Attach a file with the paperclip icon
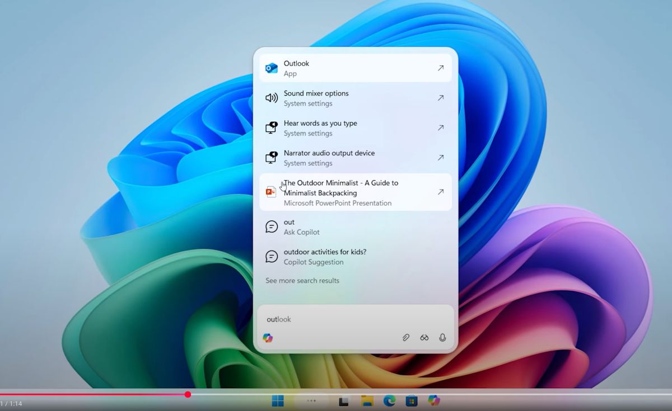Screen dimensions: 672x411 coord(406,338)
